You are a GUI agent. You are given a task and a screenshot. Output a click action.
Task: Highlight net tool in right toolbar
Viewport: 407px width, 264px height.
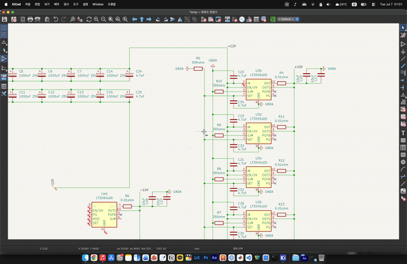pyautogui.click(x=403, y=35)
